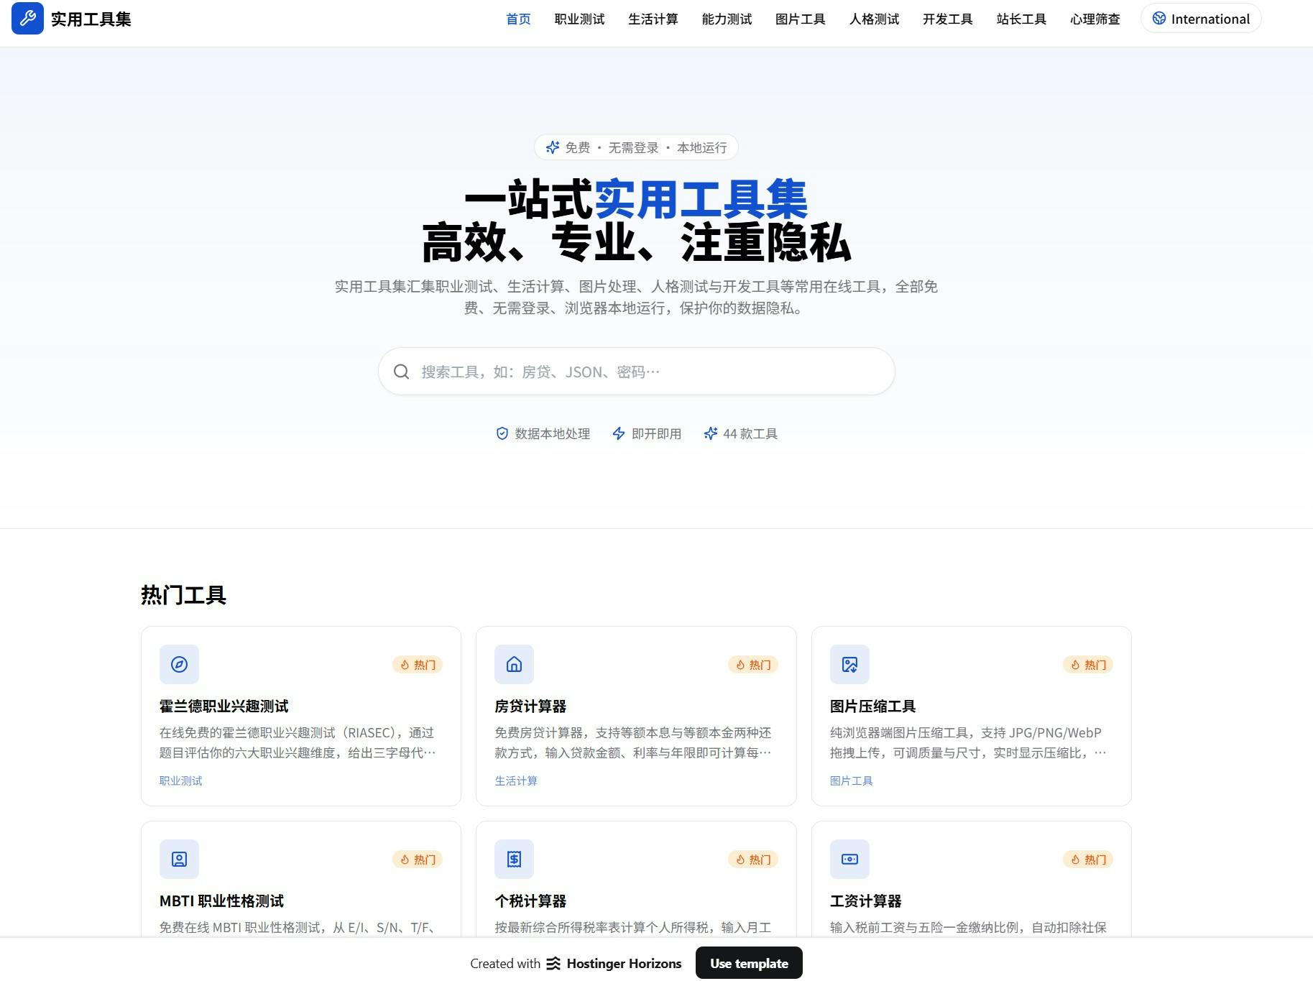Open the 心理筛查 menu item

(1095, 19)
